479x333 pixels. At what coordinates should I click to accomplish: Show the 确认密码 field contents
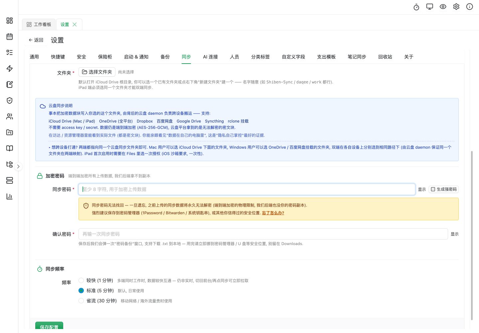coord(455,234)
